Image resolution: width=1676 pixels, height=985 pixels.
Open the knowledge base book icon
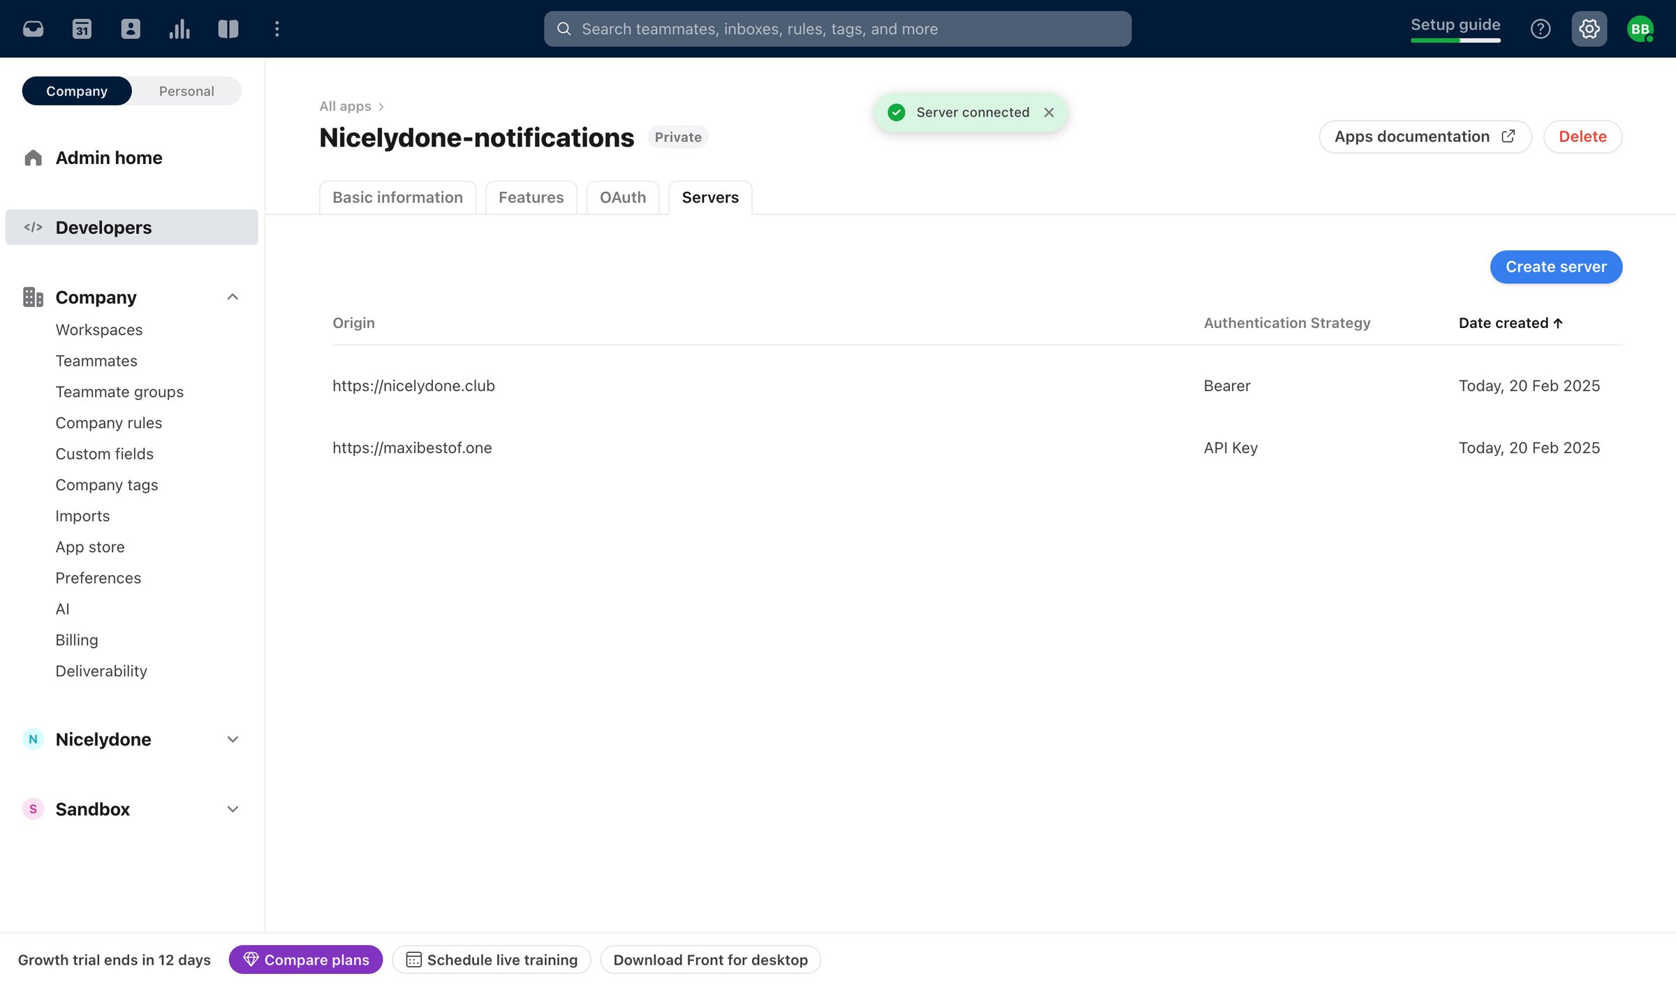[x=228, y=29]
